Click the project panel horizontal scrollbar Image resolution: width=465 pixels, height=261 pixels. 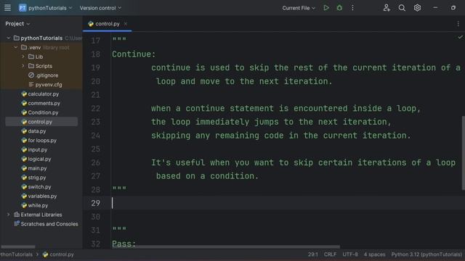[17, 246]
